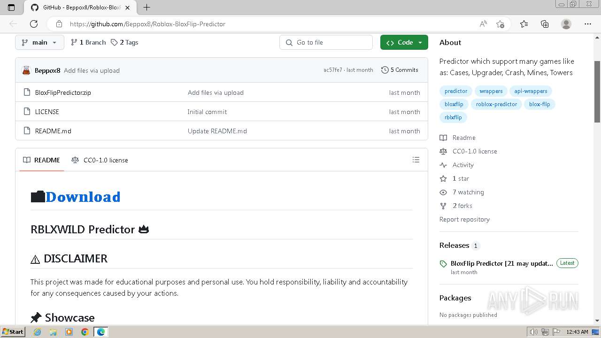Open the 1 Branch link
The height and width of the screenshot is (338, 601).
tap(88, 42)
